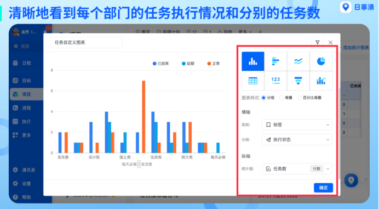Switch to the table view chart icon
This screenshot has height=209, width=379.
(x=253, y=81)
